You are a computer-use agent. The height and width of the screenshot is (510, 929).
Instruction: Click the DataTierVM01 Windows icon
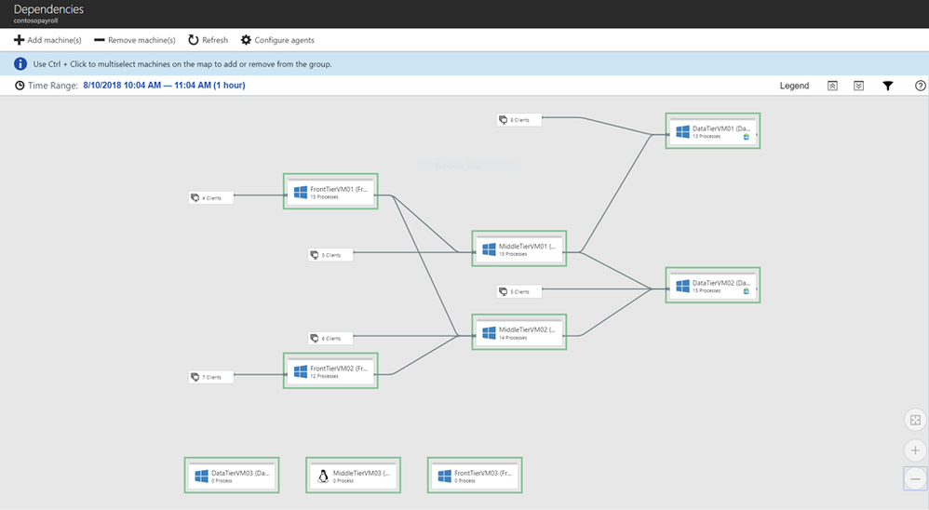(x=682, y=131)
